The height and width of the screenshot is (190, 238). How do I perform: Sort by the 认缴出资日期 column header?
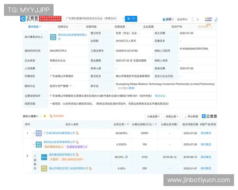pyautogui.click(x=170, y=124)
